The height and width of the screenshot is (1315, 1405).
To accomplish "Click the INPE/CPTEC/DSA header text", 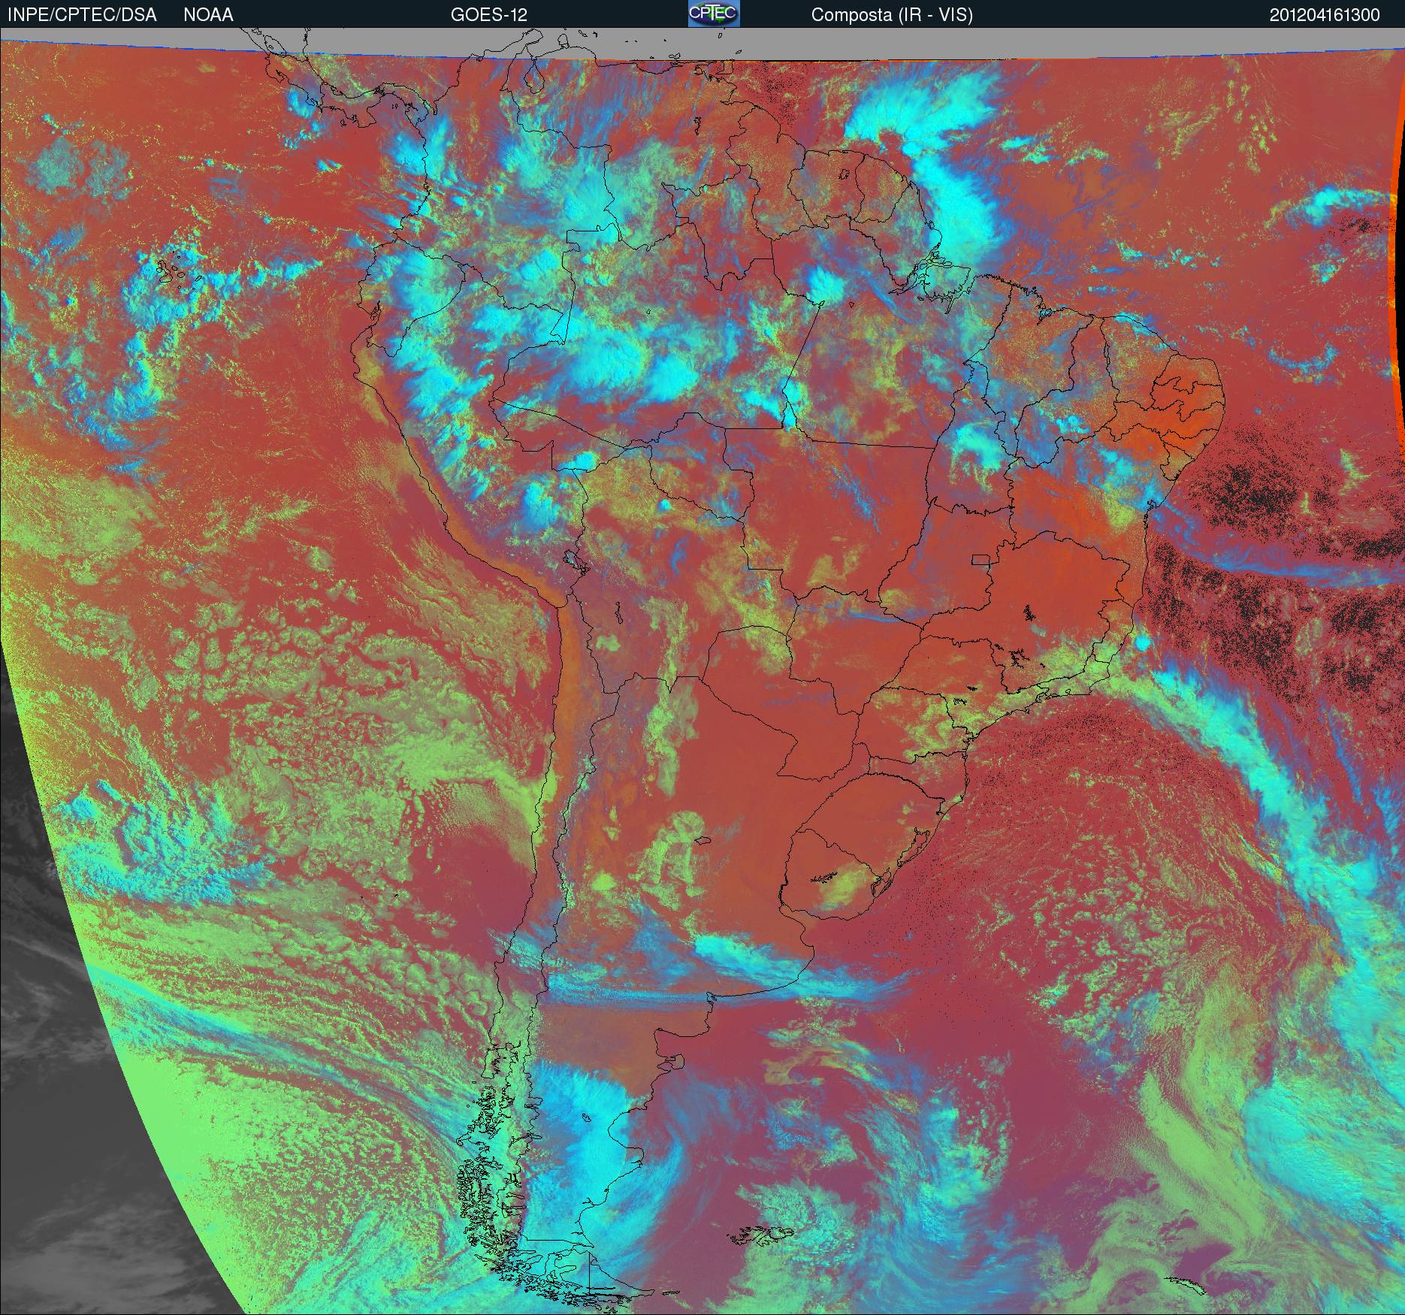I will coord(82,15).
